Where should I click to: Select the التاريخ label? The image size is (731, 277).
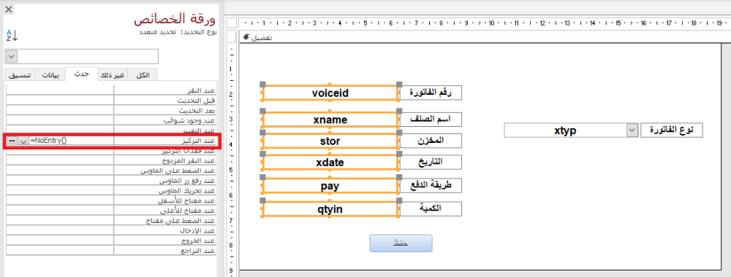coord(431,163)
